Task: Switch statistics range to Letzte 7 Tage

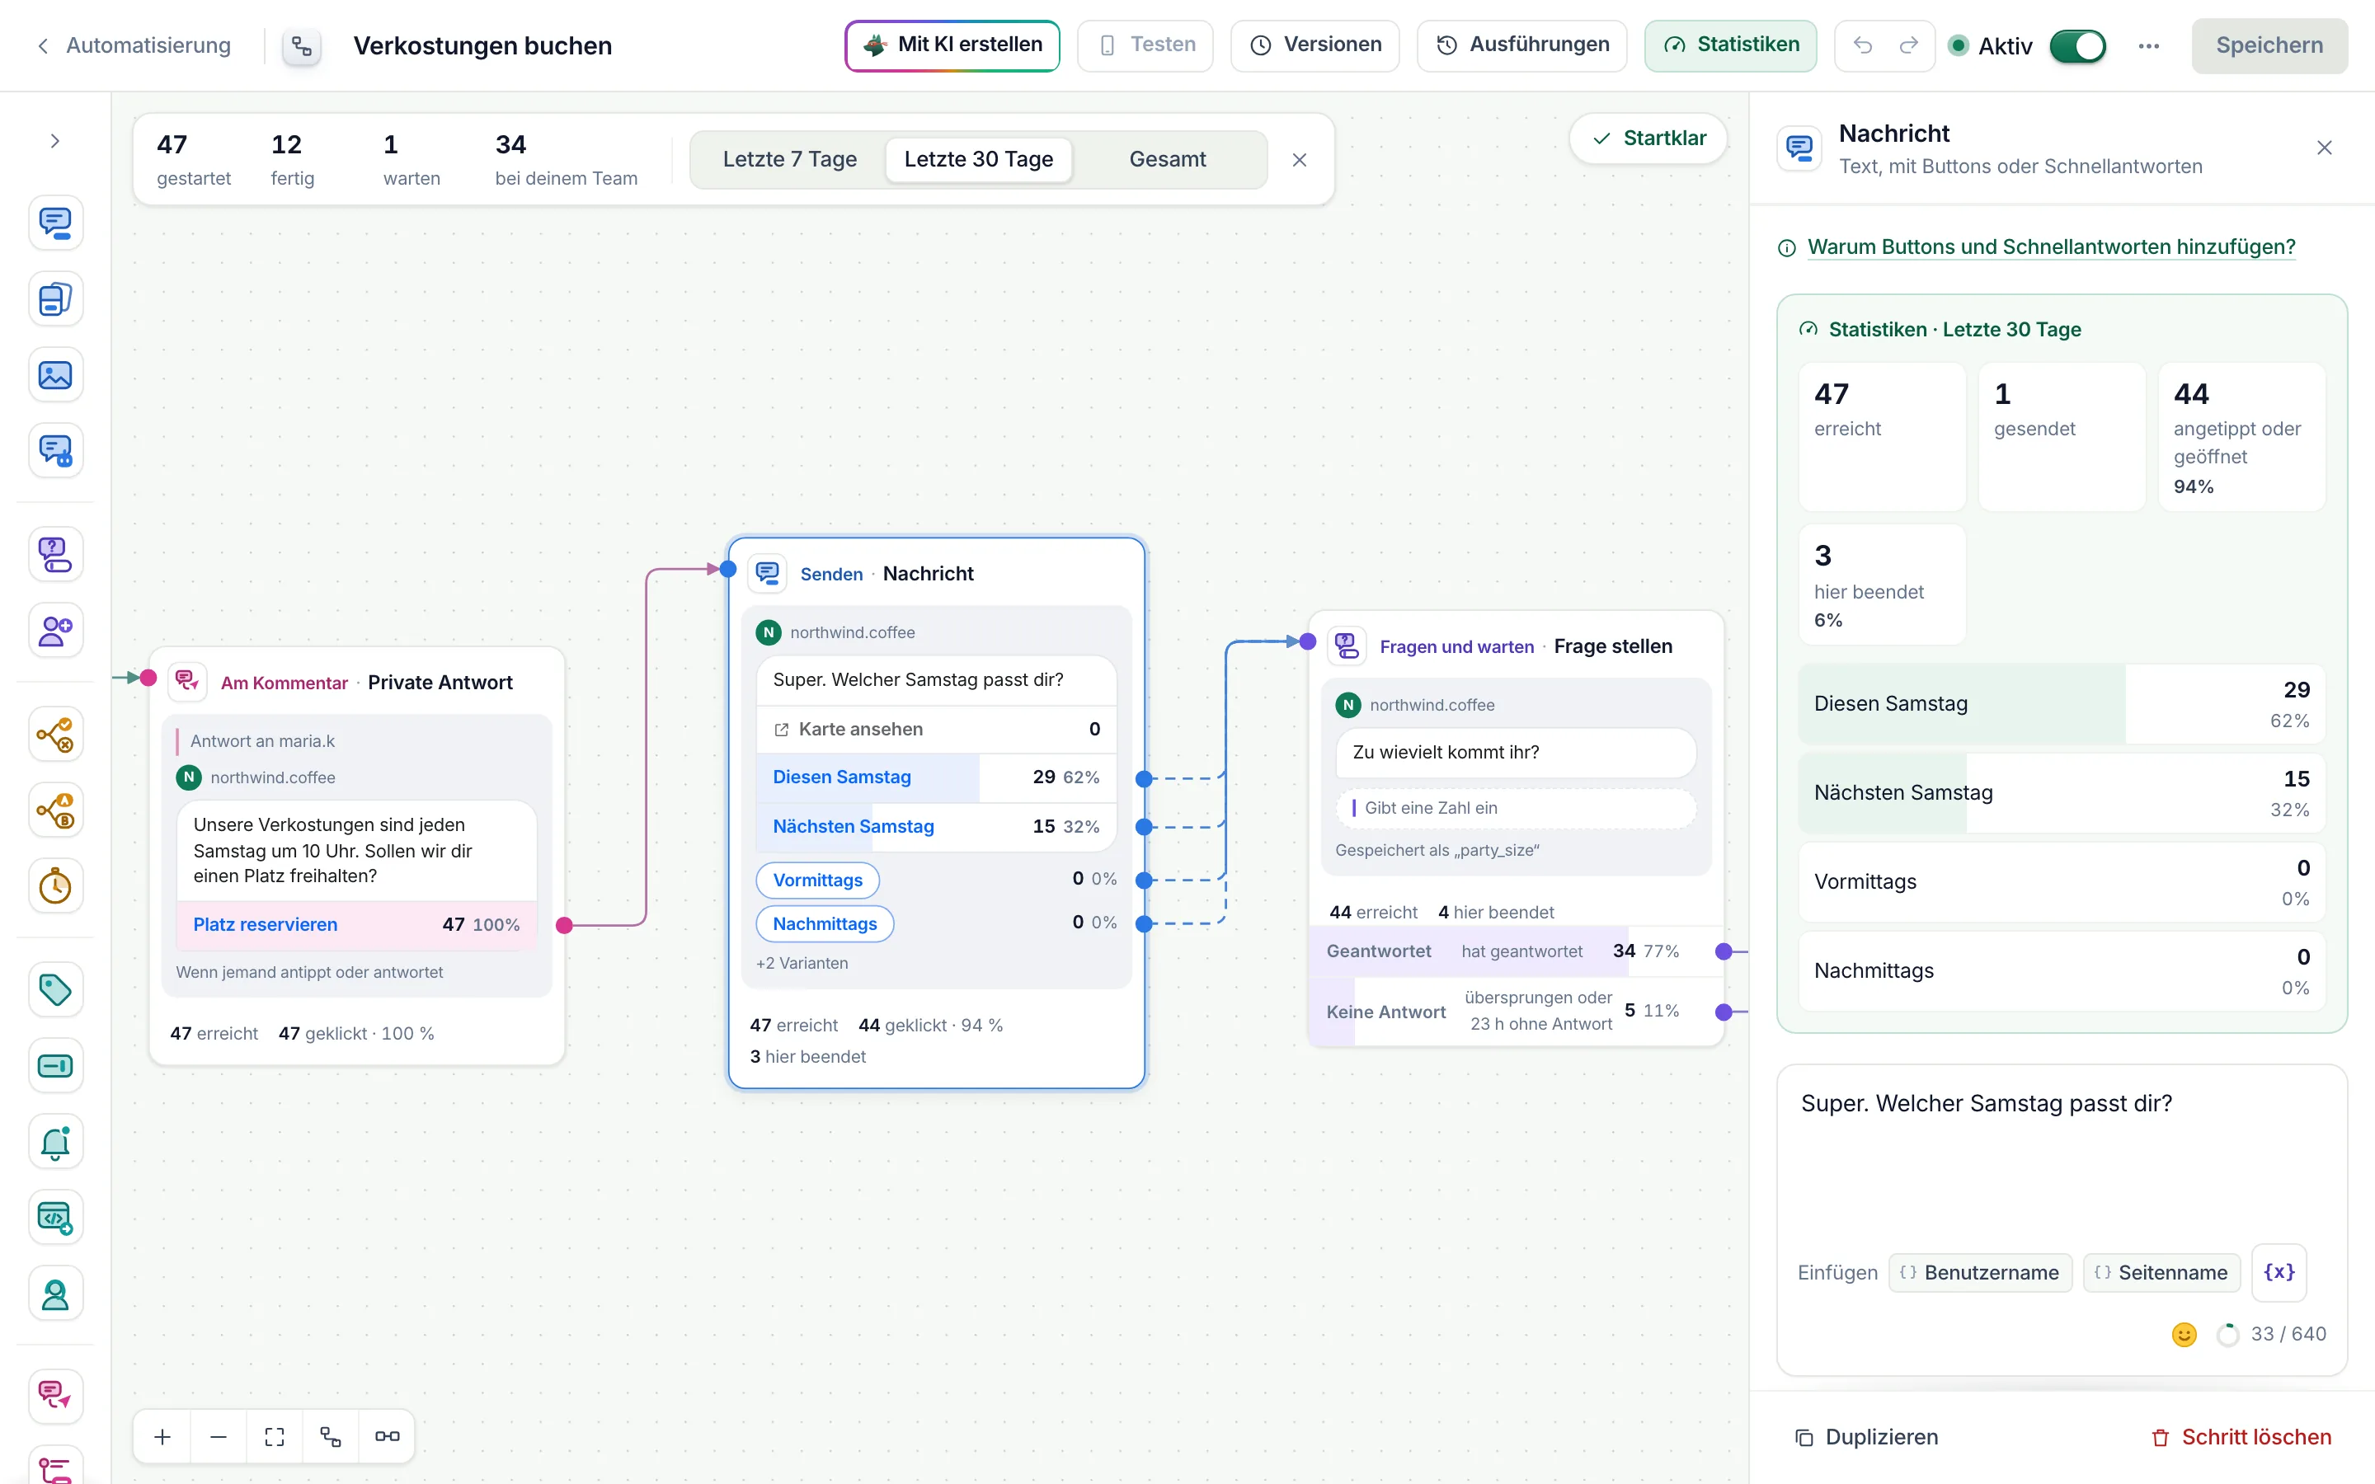Action: click(789, 159)
